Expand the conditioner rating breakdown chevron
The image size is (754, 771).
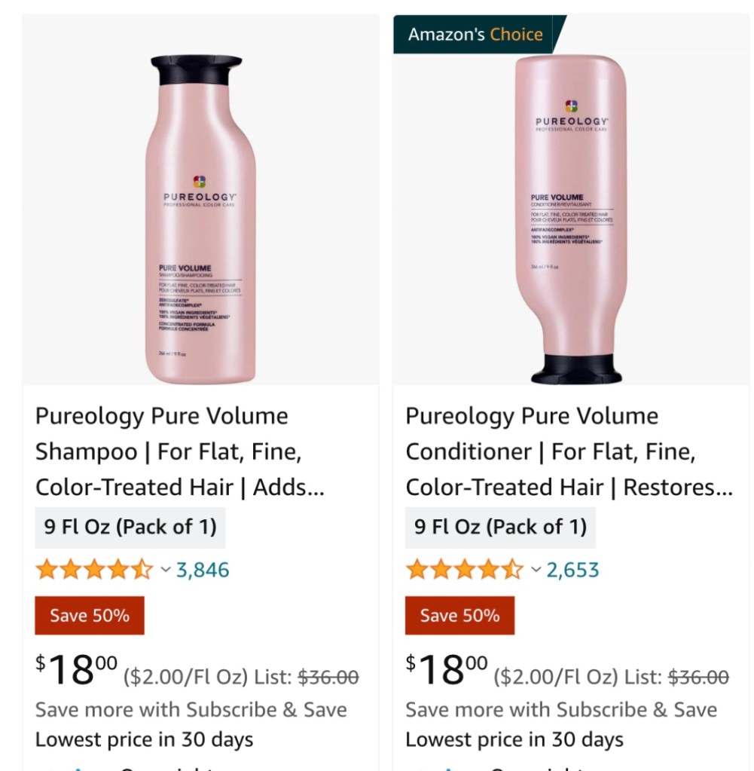[x=536, y=570]
